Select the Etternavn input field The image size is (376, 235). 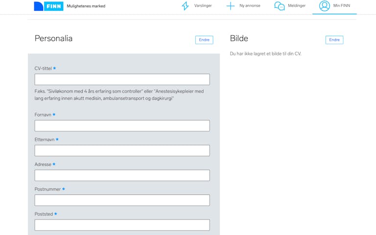pyautogui.click(x=122, y=150)
